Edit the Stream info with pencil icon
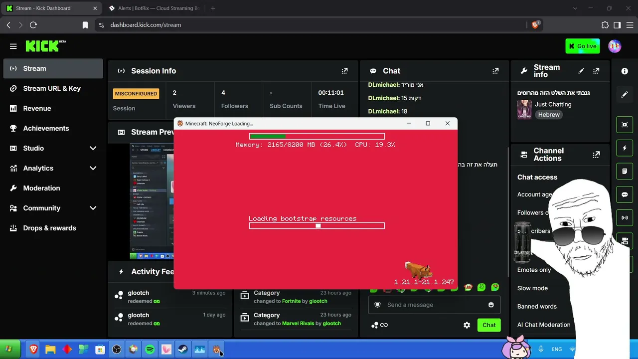Viewport: 638px width, 359px height. tap(581, 71)
